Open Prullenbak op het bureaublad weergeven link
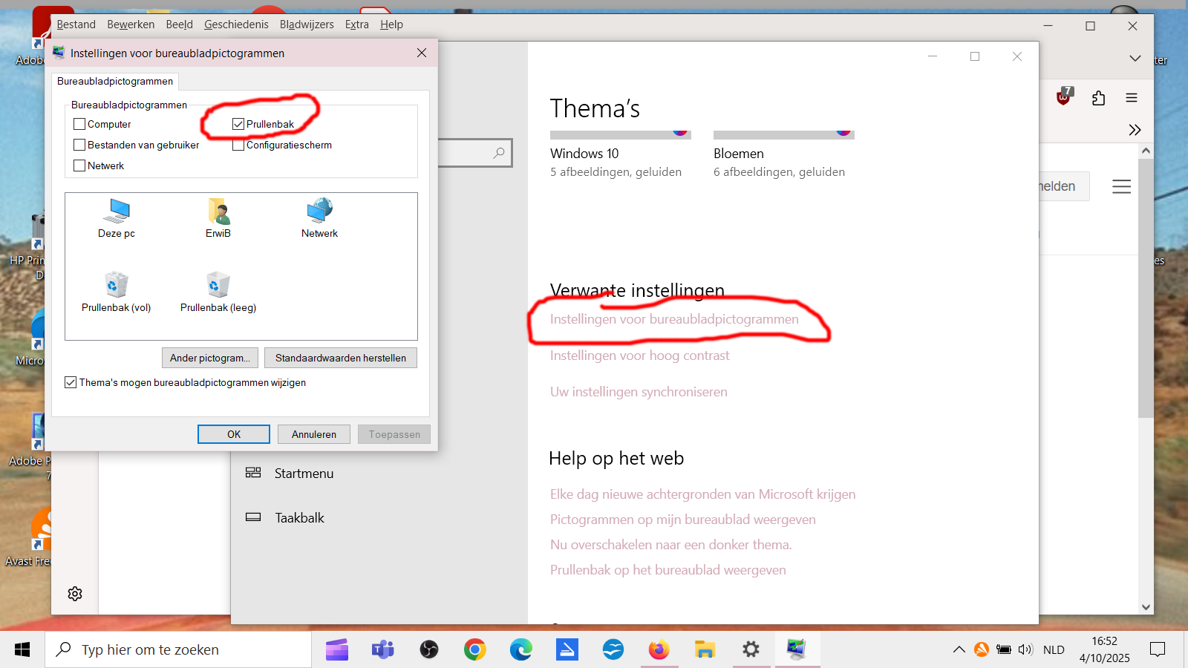The width and height of the screenshot is (1188, 668). pyautogui.click(x=668, y=570)
